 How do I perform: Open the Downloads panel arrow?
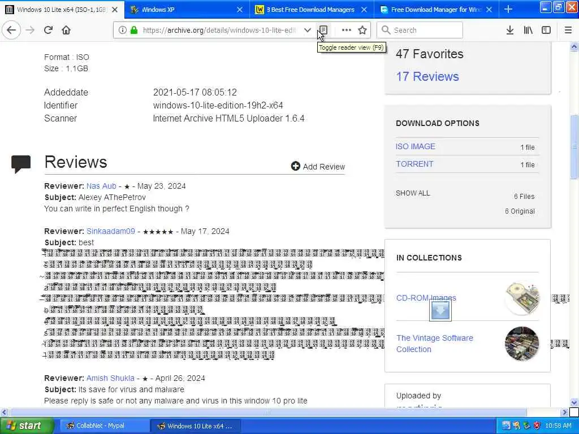[x=509, y=30]
